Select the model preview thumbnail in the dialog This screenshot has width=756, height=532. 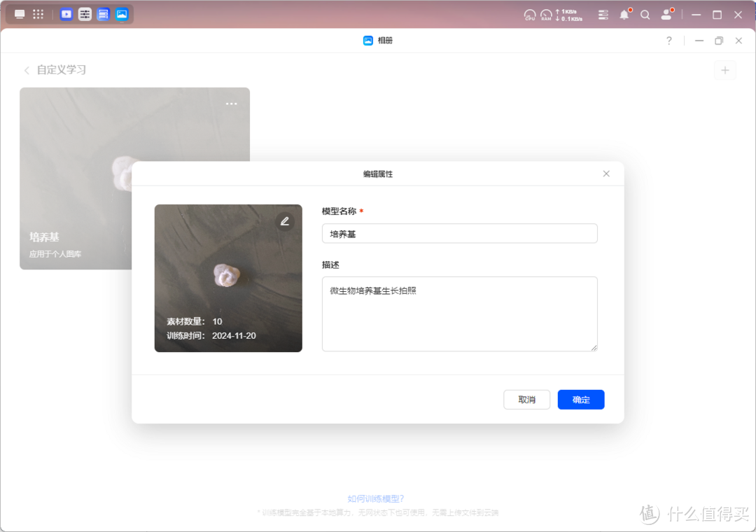tap(228, 278)
